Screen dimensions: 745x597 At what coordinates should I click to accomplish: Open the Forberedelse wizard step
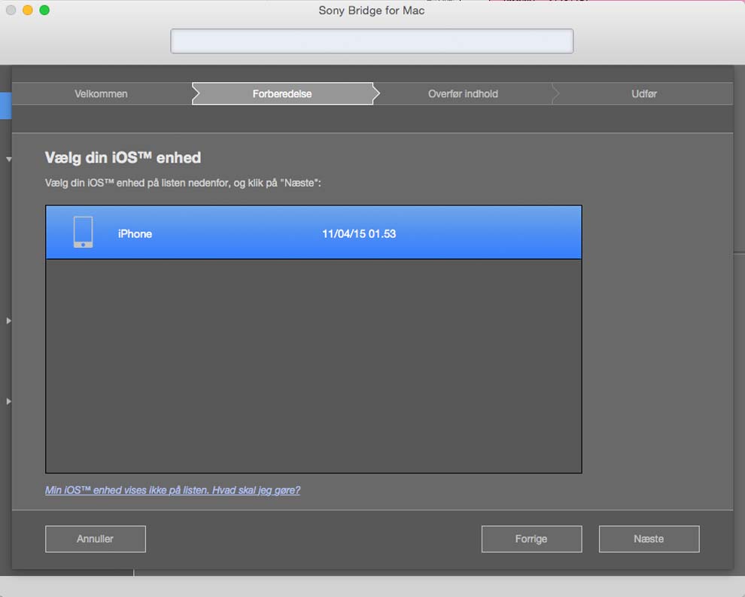pyautogui.click(x=282, y=93)
